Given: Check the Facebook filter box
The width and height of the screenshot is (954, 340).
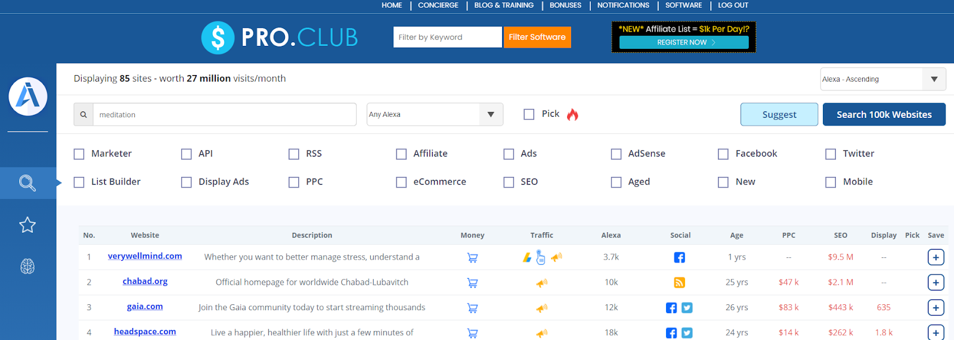Looking at the screenshot, I should coord(723,154).
